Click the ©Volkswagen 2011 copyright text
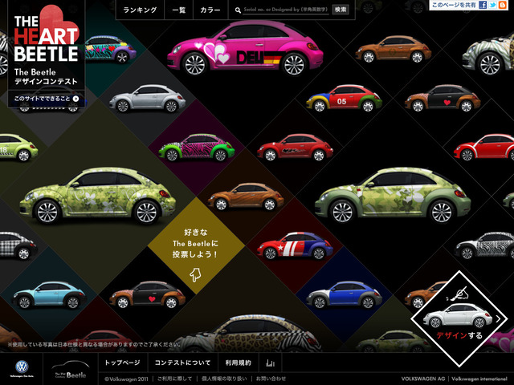Image resolution: width=514 pixels, height=385 pixels. 126,379
